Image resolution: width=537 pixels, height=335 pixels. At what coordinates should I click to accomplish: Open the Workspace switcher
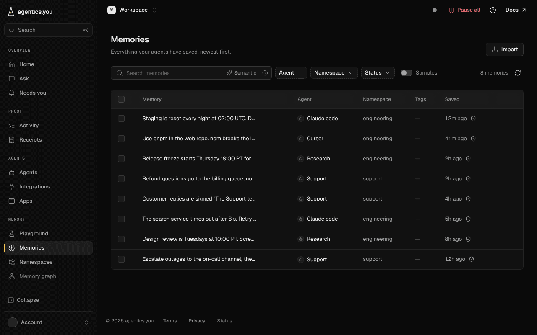coord(132,10)
